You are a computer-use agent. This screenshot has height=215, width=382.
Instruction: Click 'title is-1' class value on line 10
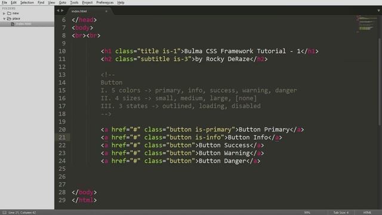[x=159, y=51]
